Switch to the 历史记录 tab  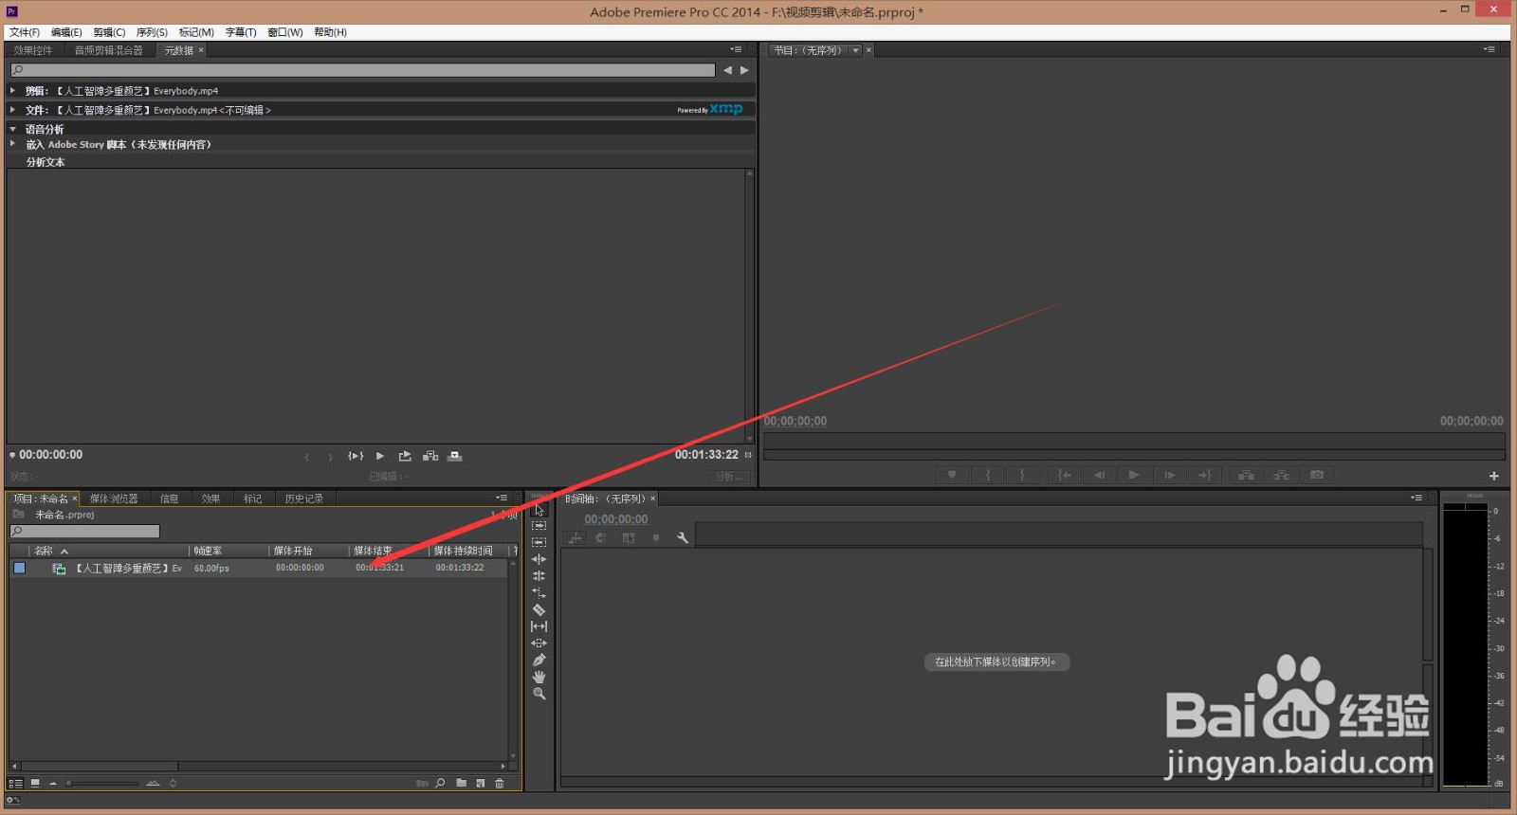(304, 498)
